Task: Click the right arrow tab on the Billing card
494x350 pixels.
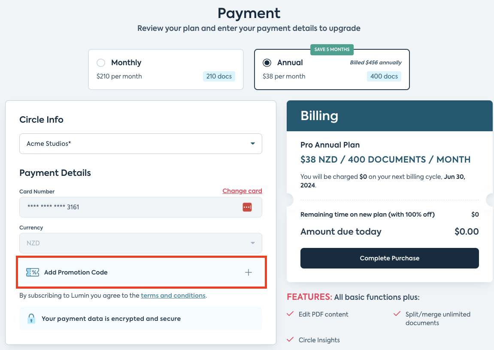Action: (x=491, y=199)
